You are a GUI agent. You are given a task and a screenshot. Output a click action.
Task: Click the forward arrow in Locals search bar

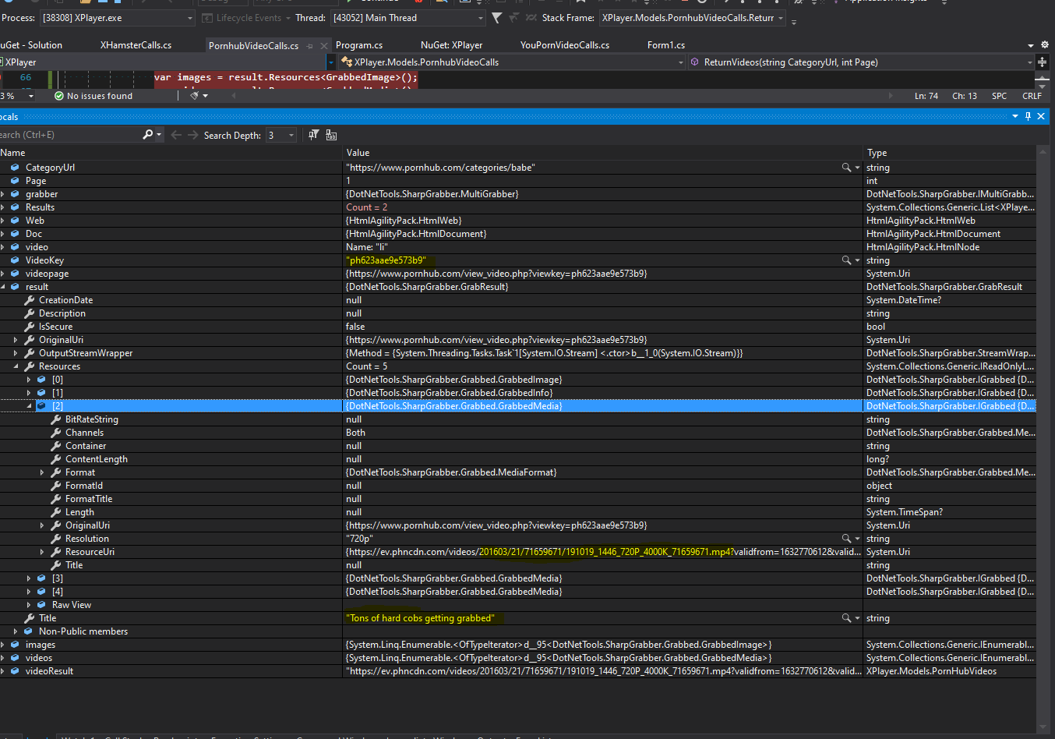click(x=192, y=134)
